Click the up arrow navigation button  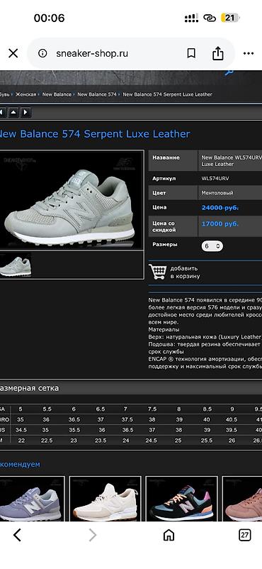[13, 113]
